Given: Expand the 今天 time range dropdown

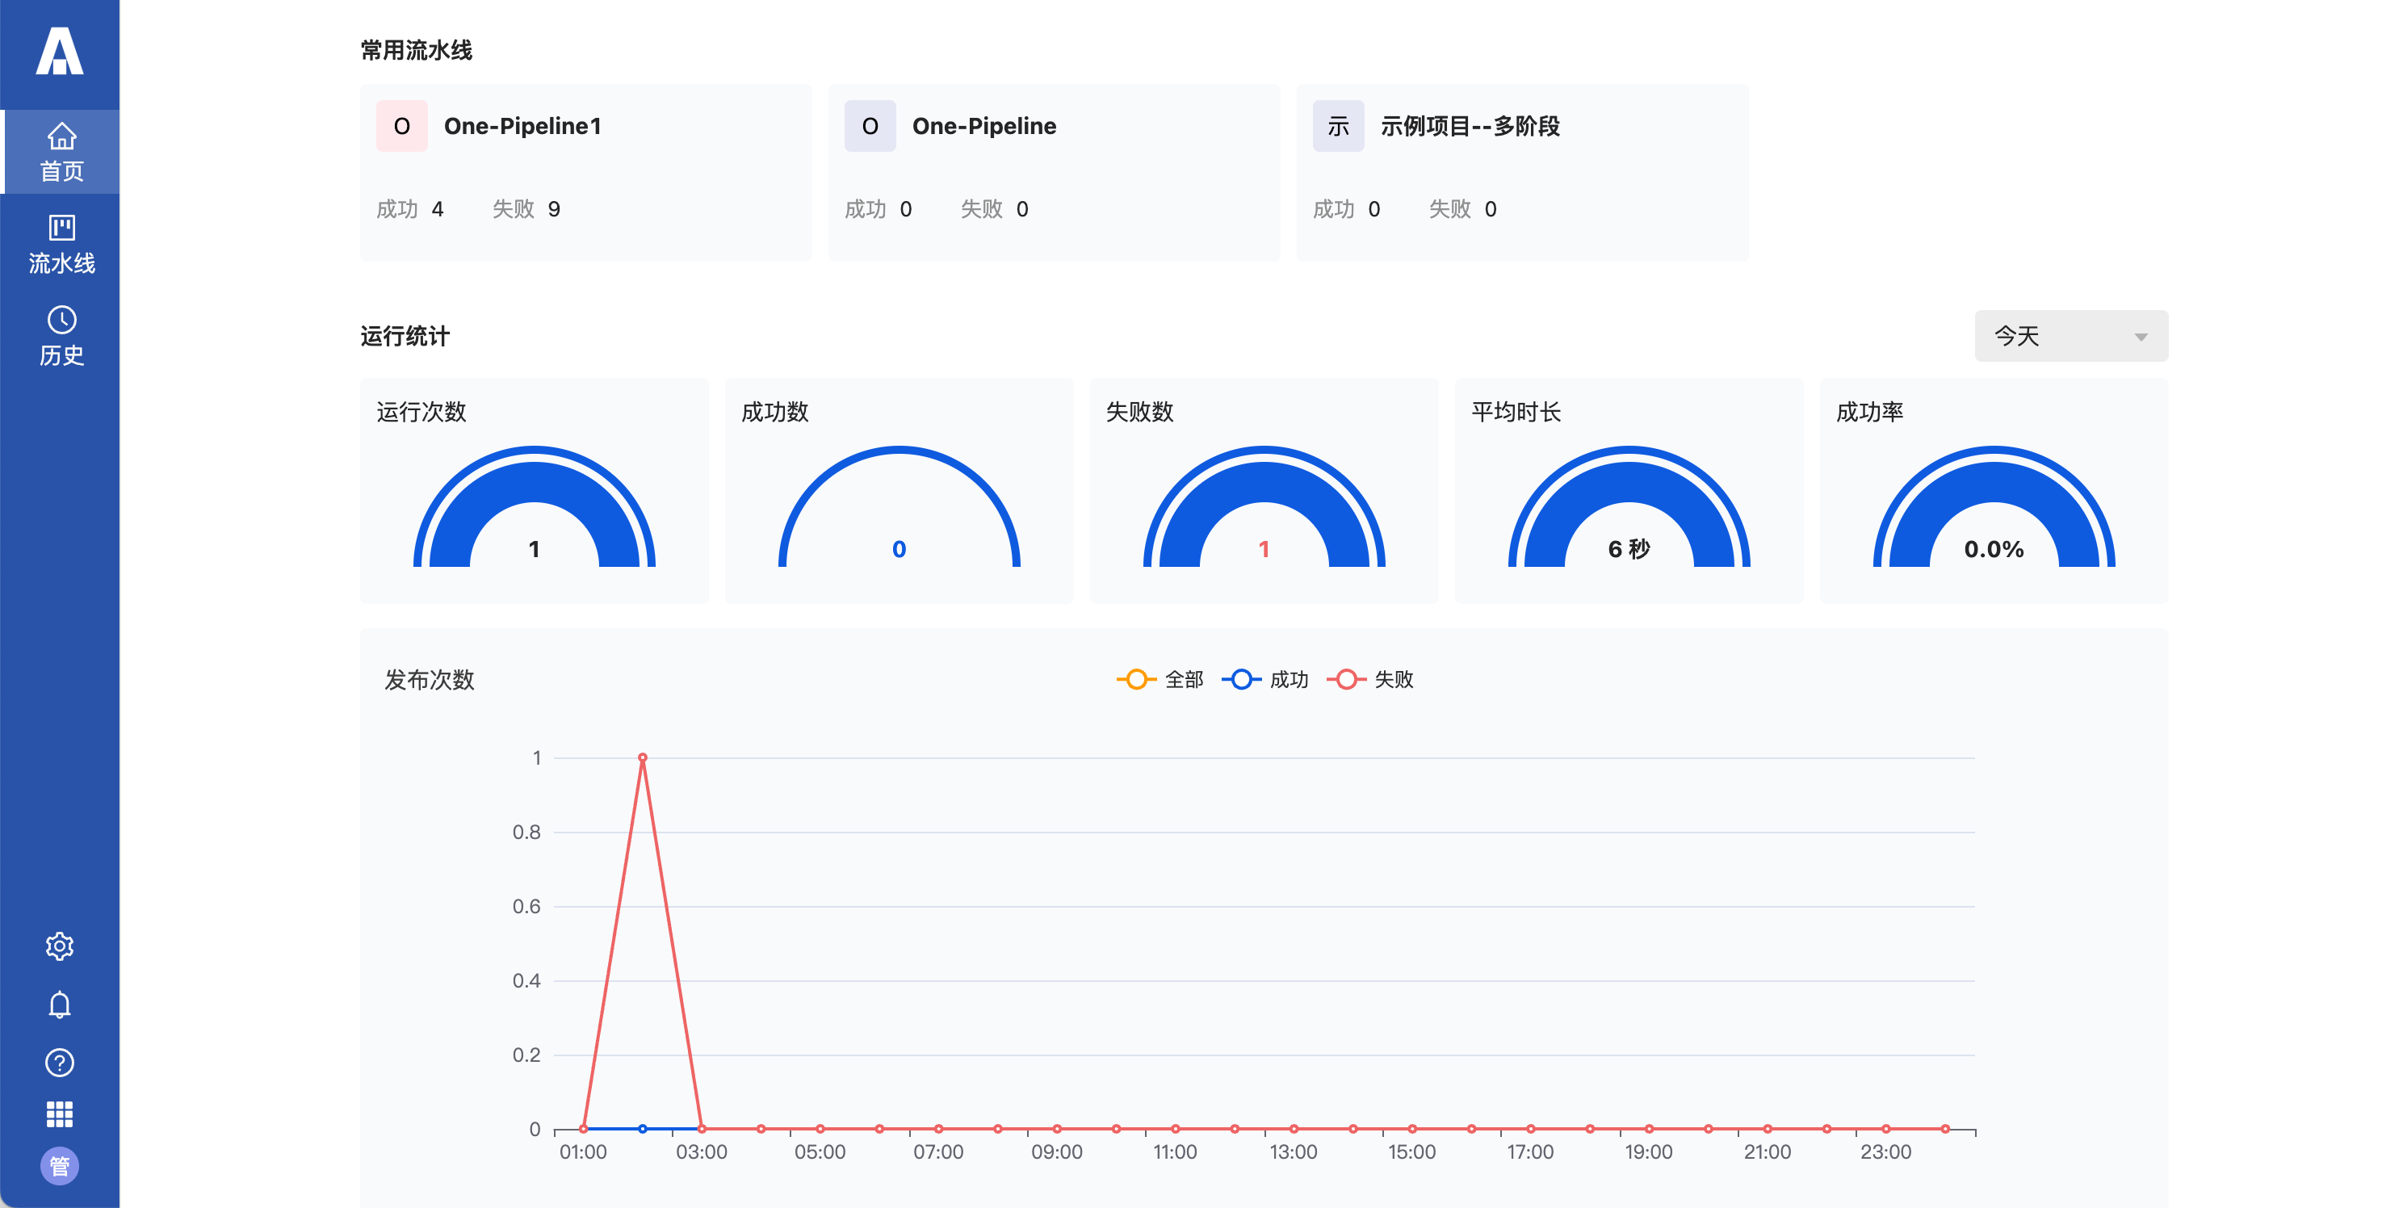Looking at the screenshot, I should click(2071, 336).
